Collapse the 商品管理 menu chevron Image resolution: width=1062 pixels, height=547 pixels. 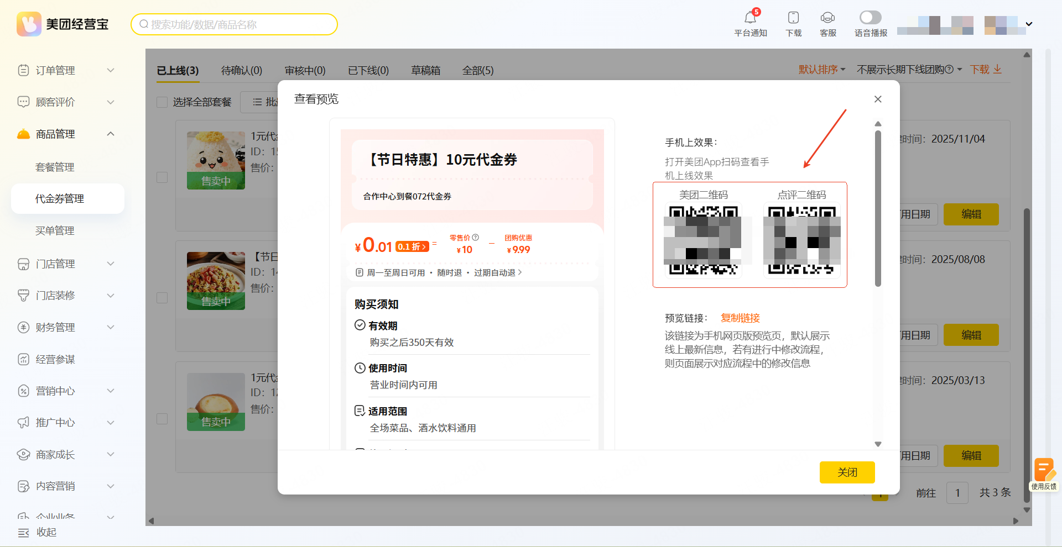coord(111,134)
